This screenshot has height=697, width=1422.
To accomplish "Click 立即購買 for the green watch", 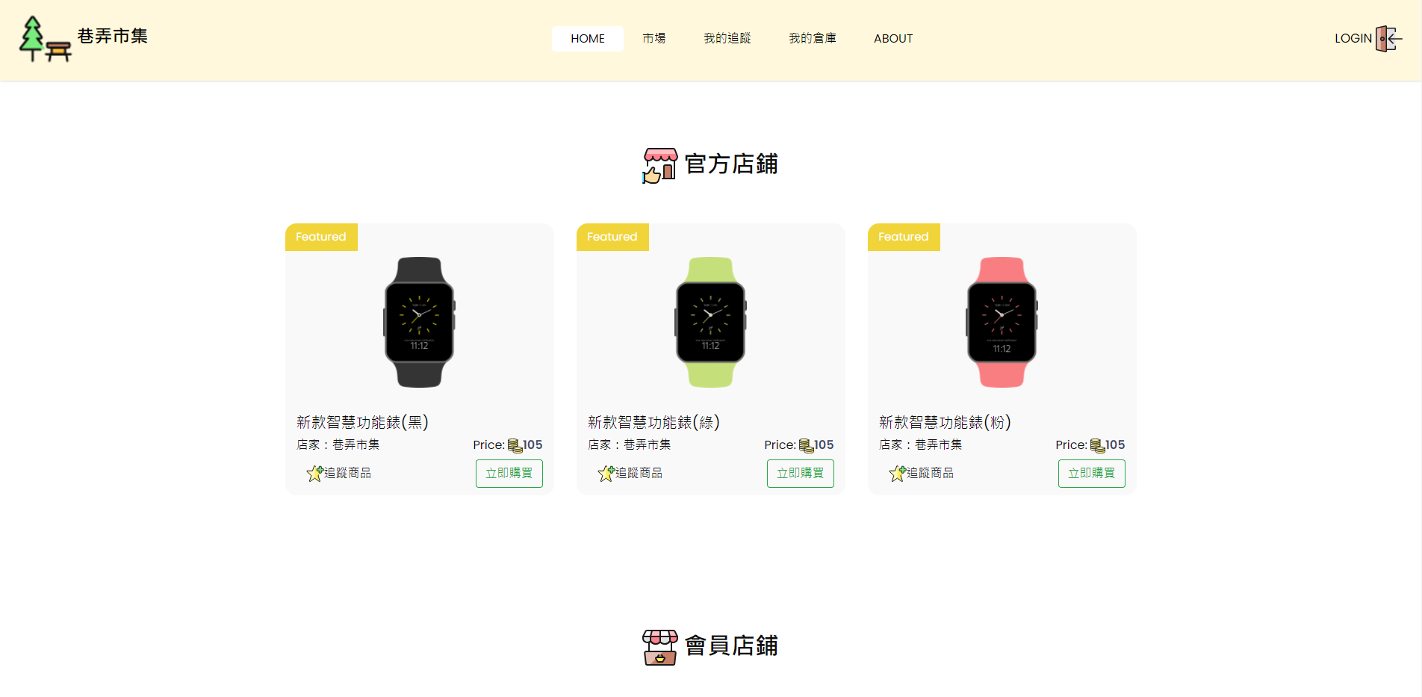I will pos(801,474).
